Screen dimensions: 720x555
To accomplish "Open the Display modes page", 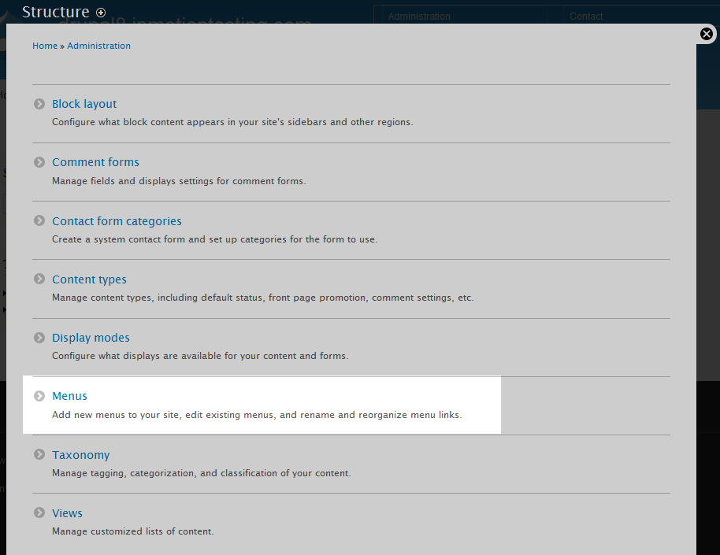I will click(x=91, y=338).
